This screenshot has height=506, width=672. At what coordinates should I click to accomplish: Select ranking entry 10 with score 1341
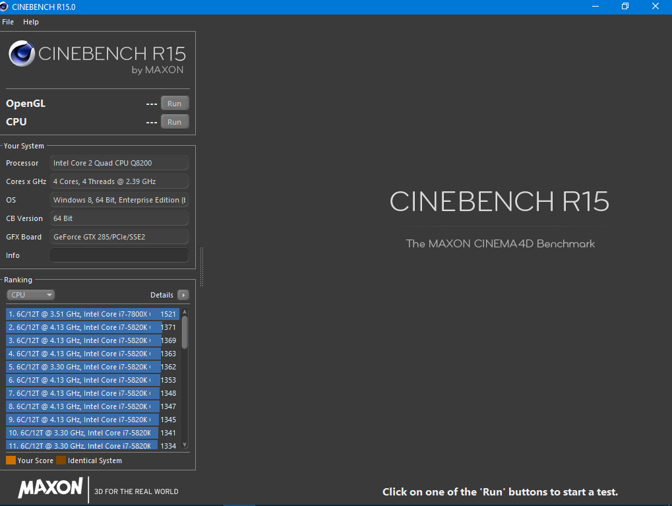tap(92, 433)
